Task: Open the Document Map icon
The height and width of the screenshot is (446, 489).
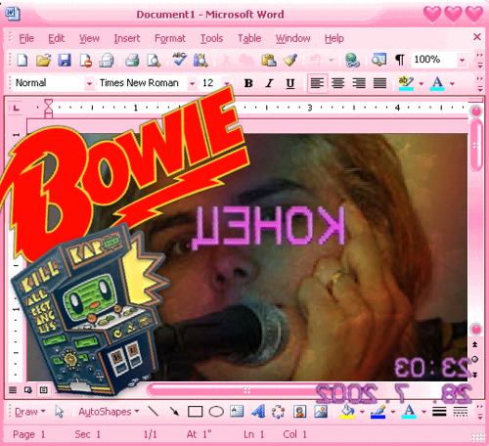Action: point(378,60)
